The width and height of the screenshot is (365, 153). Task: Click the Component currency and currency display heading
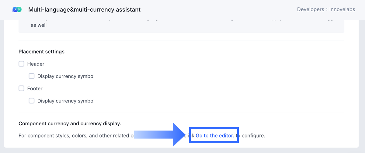pyautogui.click(x=70, y=123)
